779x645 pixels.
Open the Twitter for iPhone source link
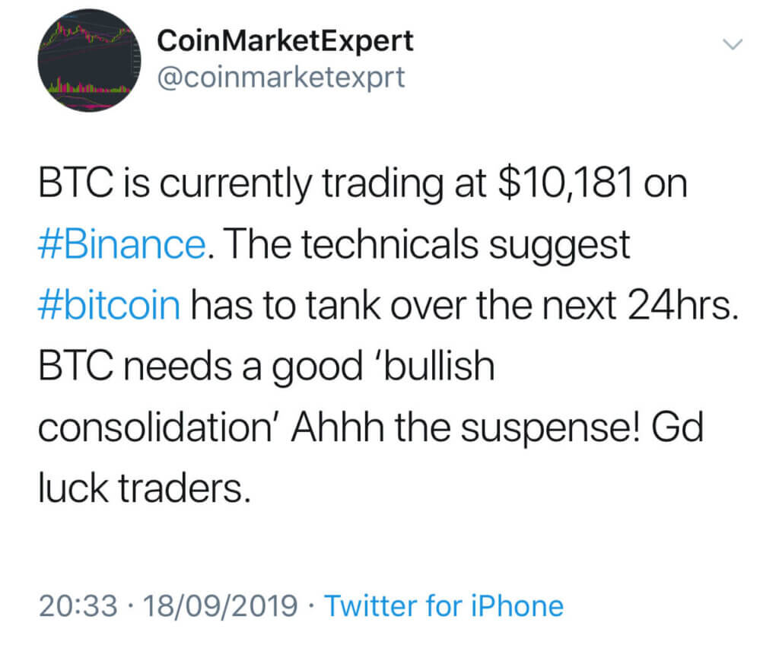pyautogui.click(x=444, y=606)
